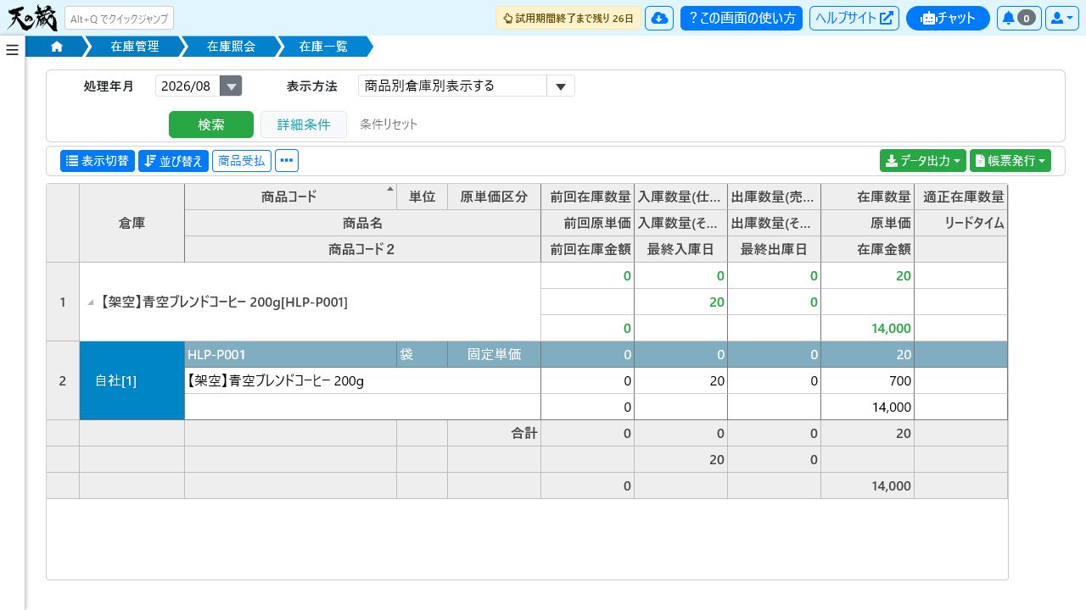Click the リードタイム column header
Viewport: 1086px width, 610px height.
click(961, 223)
